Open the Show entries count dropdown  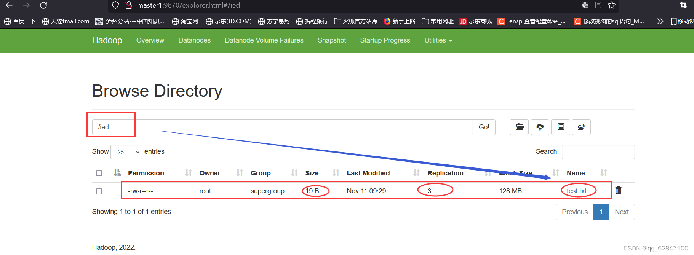(126, 152)
